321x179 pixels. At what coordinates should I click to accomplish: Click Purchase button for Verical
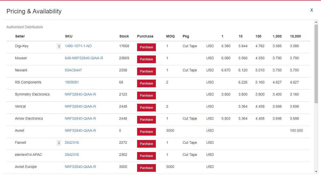146,108
